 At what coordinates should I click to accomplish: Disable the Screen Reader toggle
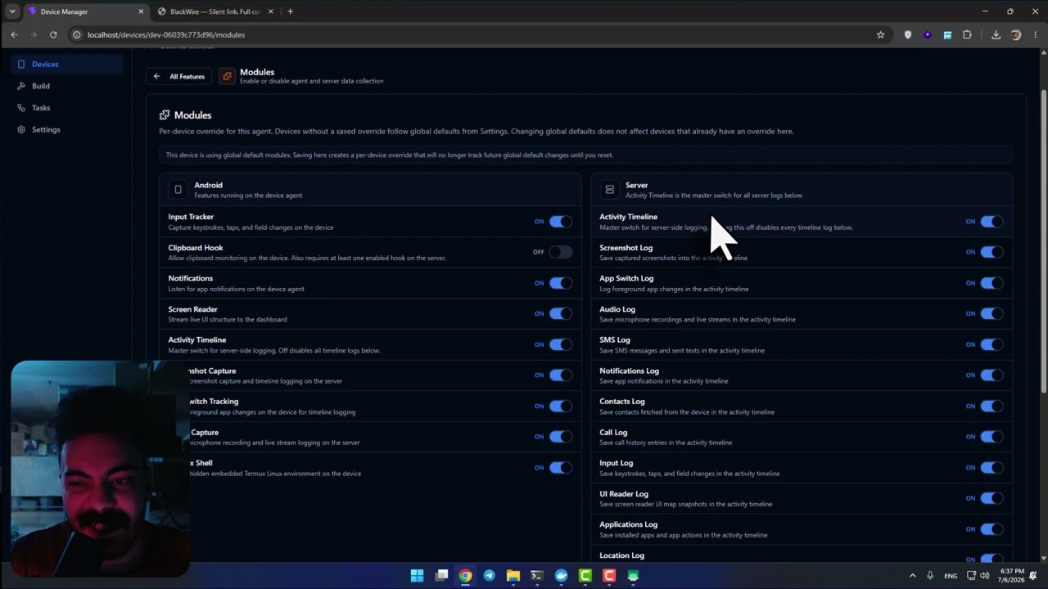coord(560,313)
